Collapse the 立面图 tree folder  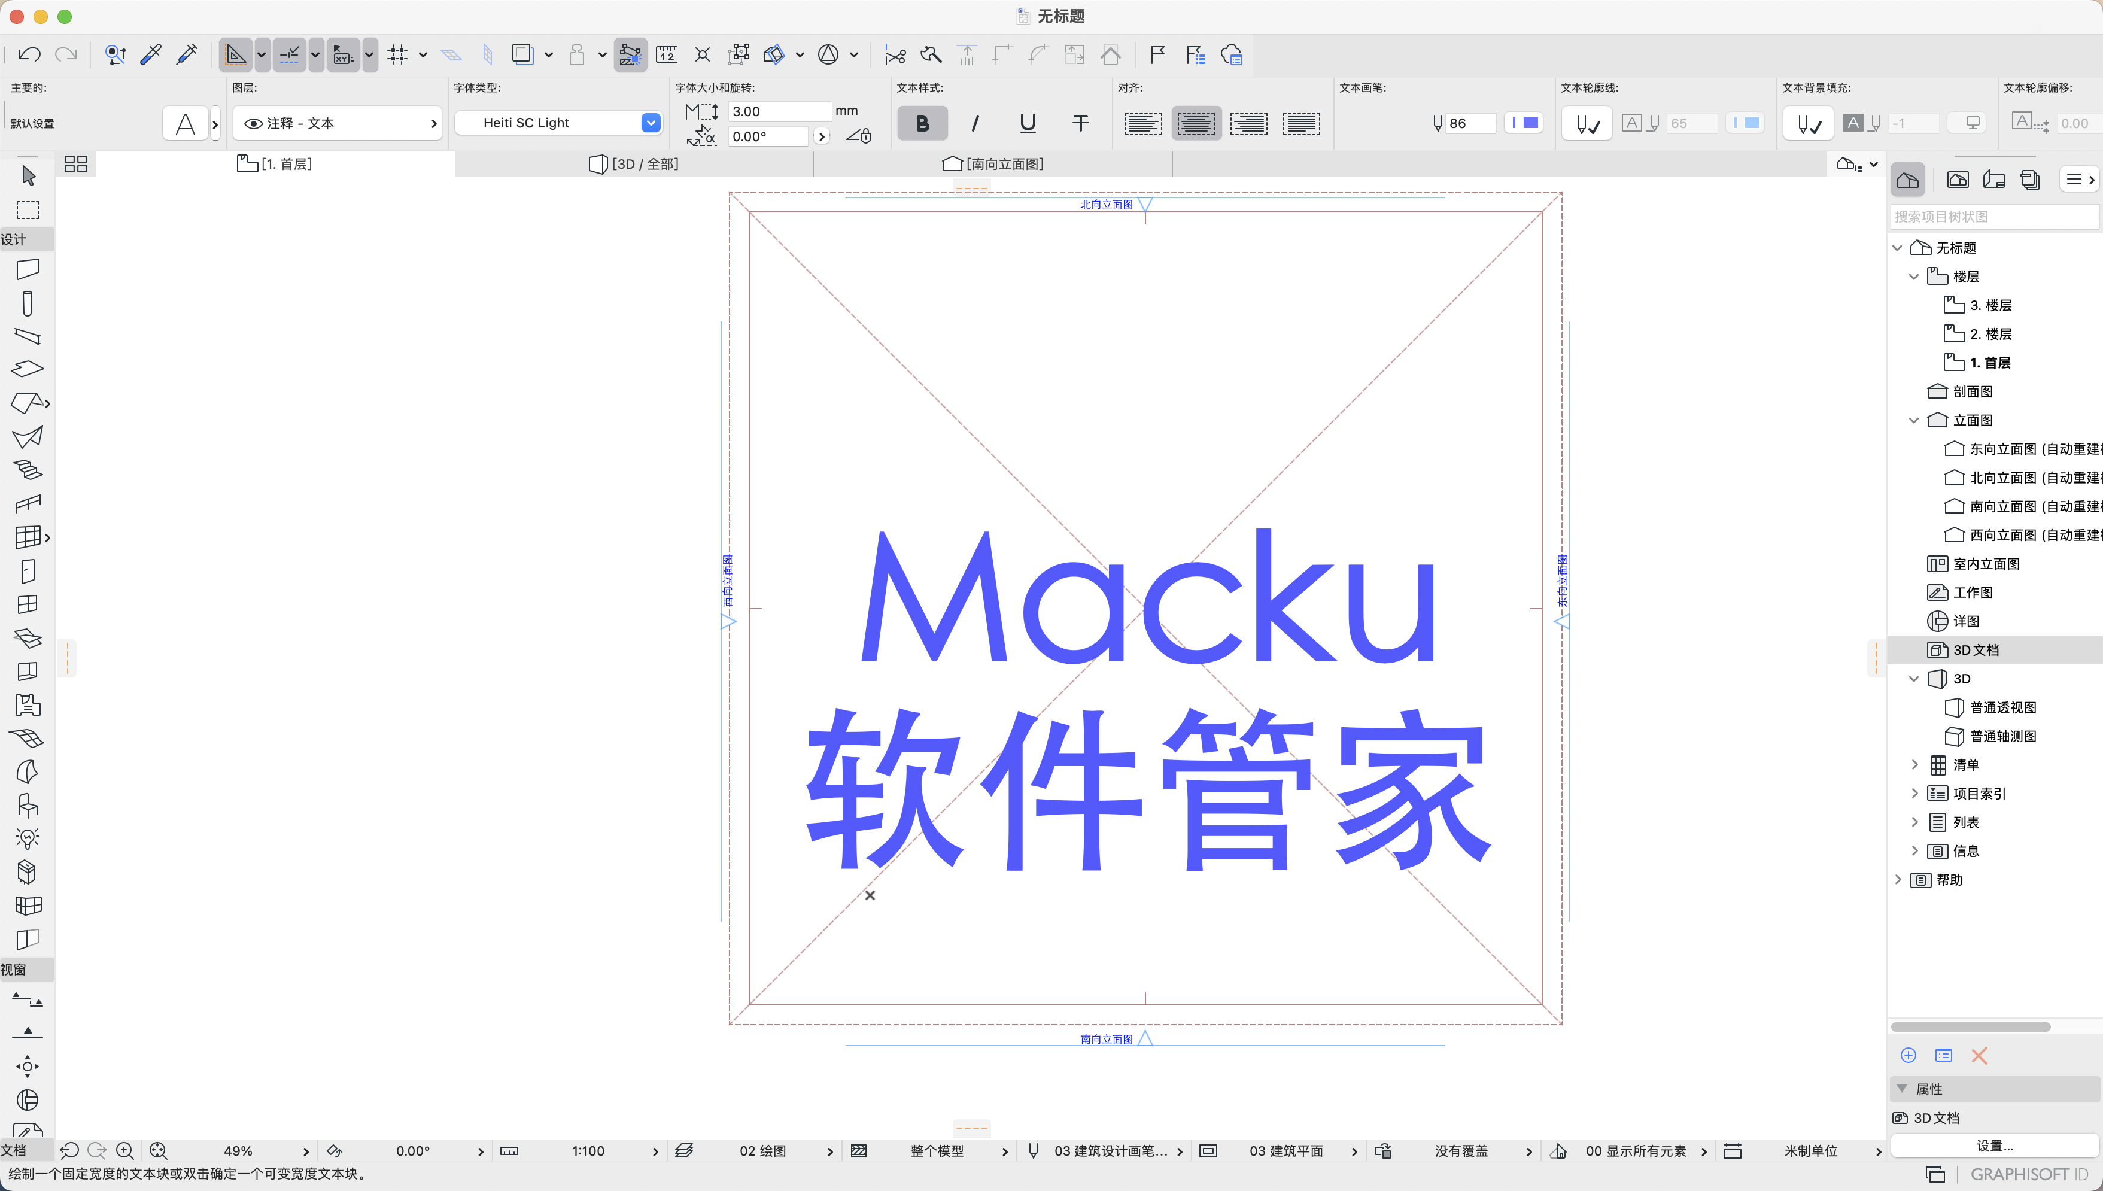click(1913, 421)
